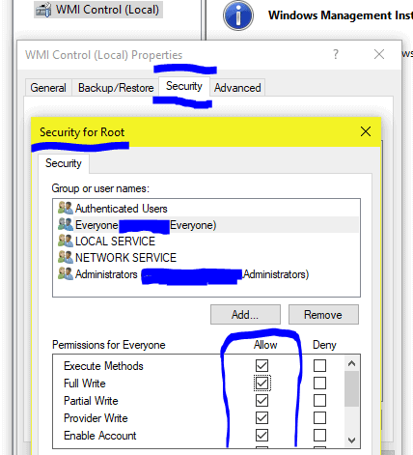
Task: Click the LOCAL SERVICE group icon
Action: point(66,241)
